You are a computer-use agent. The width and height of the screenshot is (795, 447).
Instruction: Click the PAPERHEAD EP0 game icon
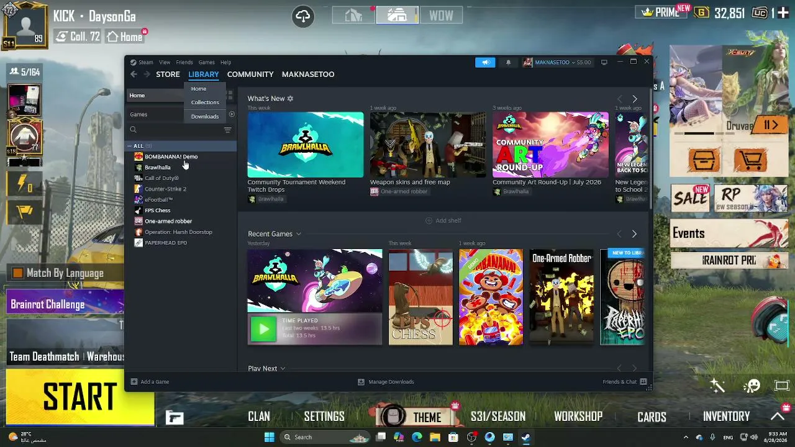coord(139,243)
